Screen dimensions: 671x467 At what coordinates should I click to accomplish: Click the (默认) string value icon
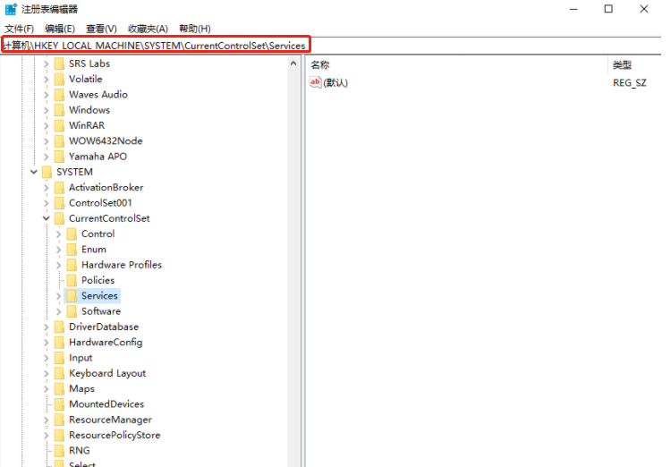(315, 82)
